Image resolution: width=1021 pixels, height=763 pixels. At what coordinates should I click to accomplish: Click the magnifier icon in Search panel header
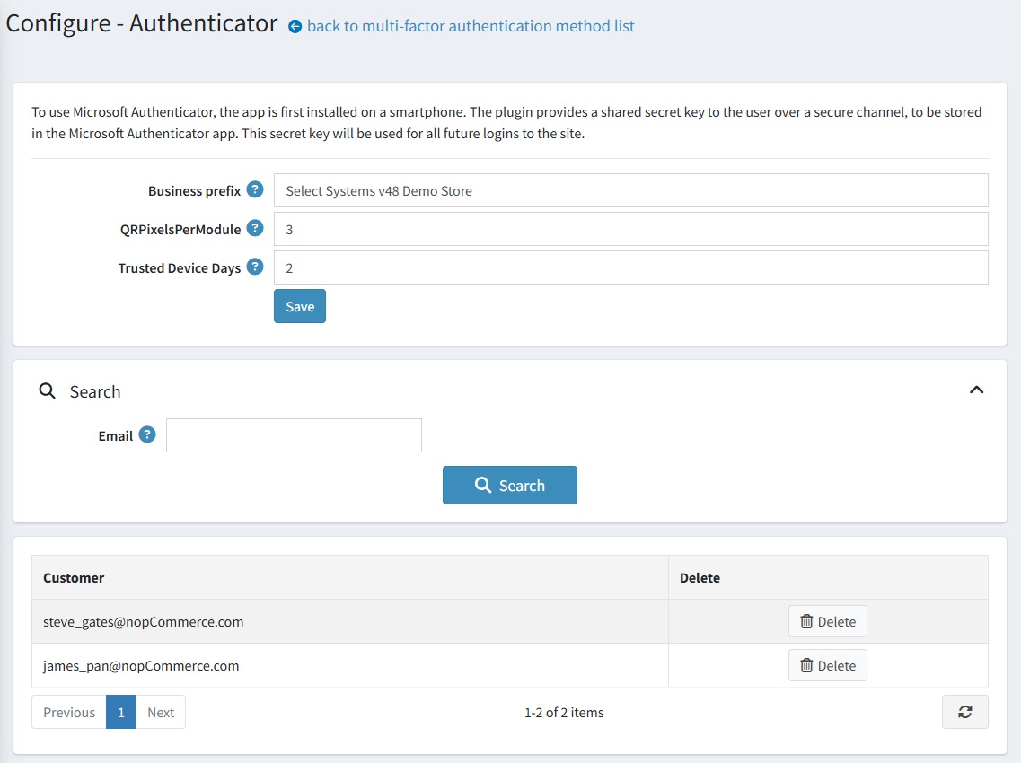tap(47, 390)
